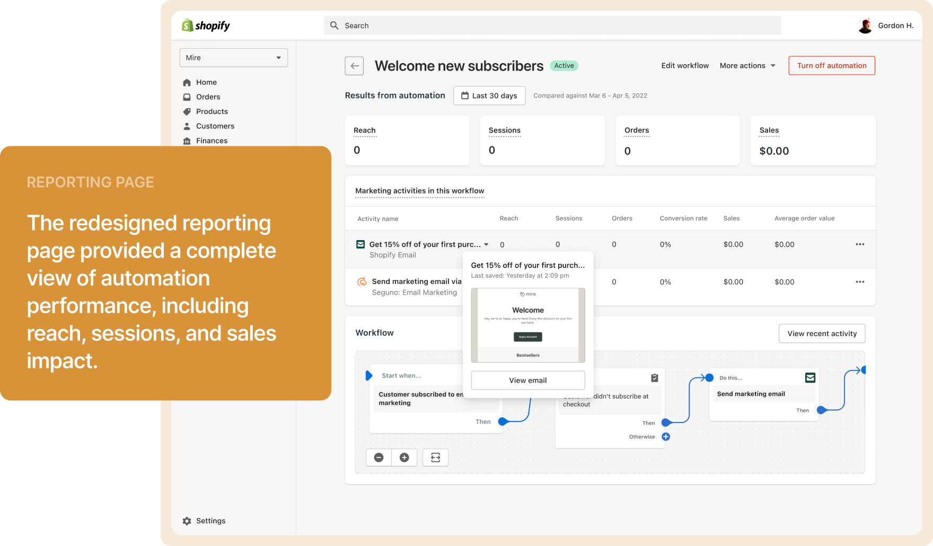Zoom in the workflow canvas
Viewport: 933px width, 546px height.
(404, 457)
